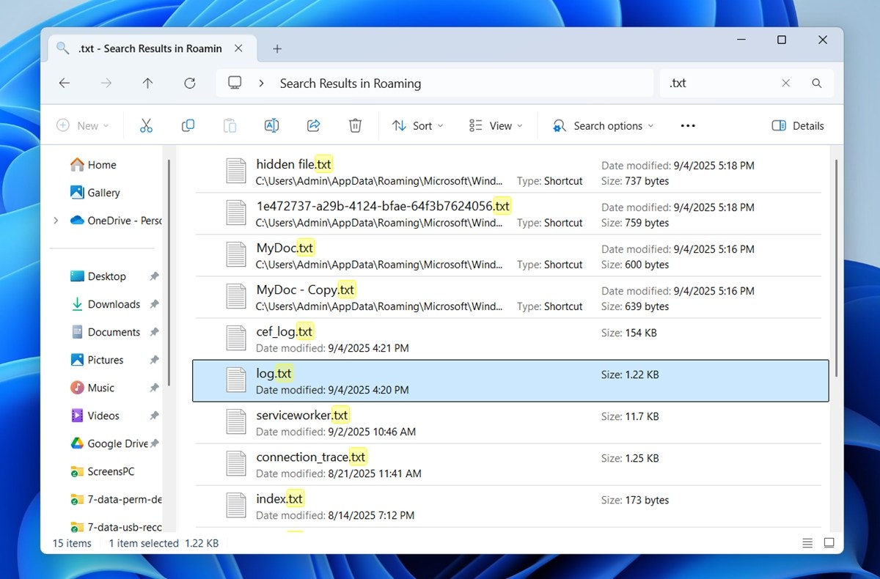
Task: Open the Search options menu
Action: (x=602, y=125)
